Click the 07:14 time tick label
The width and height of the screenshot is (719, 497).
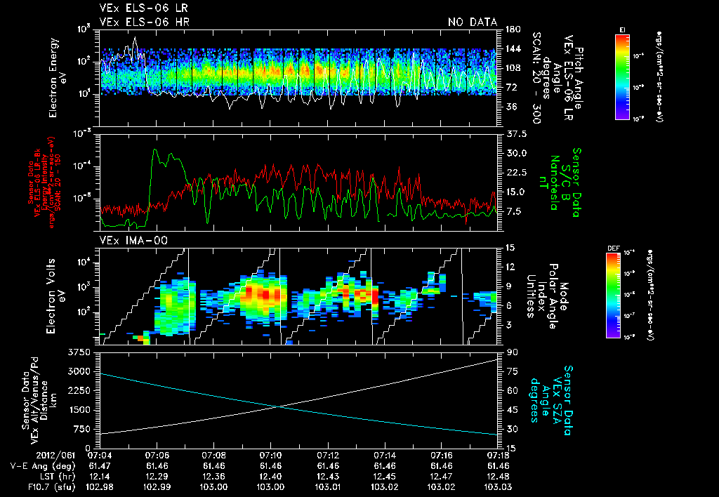pyautogui.click(x=384, y=456)
